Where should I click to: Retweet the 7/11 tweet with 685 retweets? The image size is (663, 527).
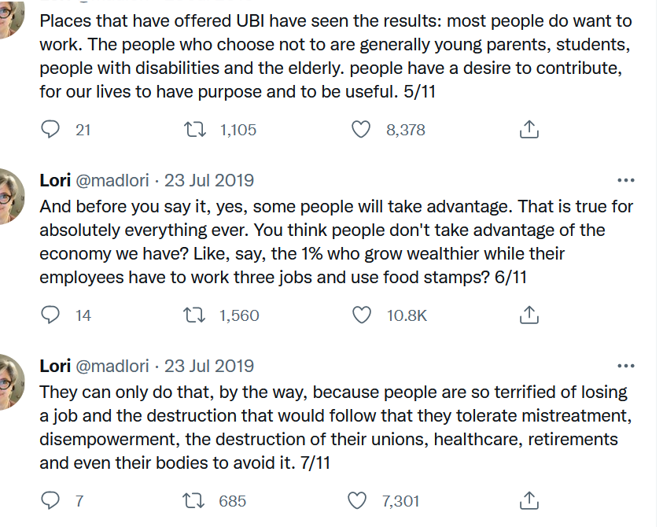coord(194,501)
